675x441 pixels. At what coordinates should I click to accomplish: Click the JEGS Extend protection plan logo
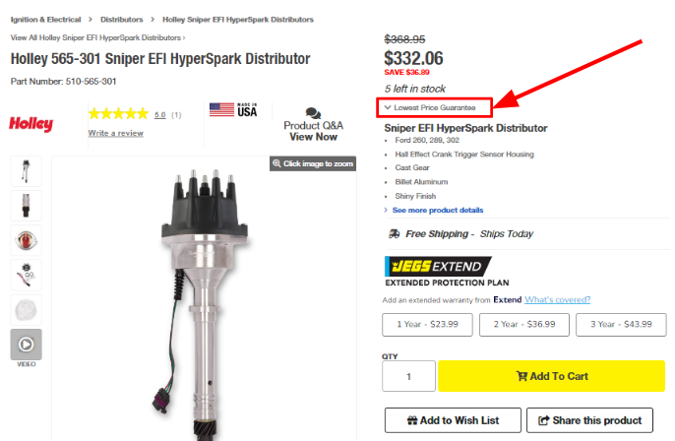[433, 266]
